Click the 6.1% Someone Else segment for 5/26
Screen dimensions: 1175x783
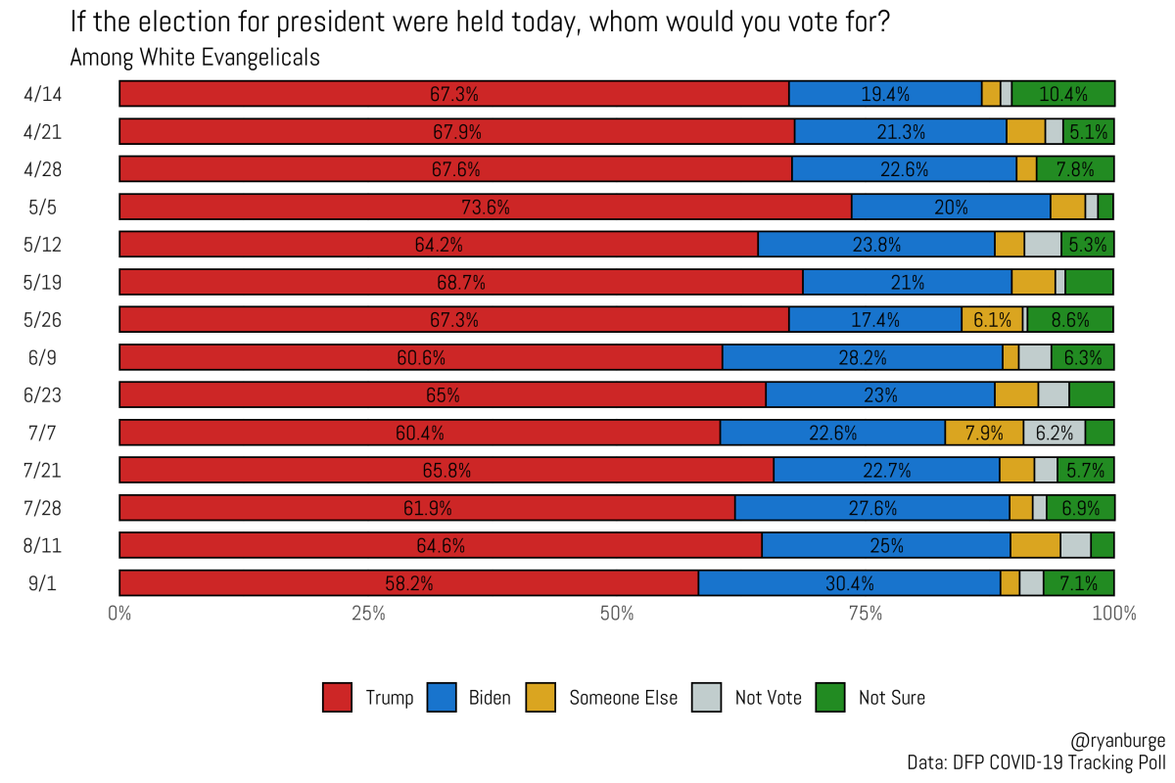click(992, 319)
